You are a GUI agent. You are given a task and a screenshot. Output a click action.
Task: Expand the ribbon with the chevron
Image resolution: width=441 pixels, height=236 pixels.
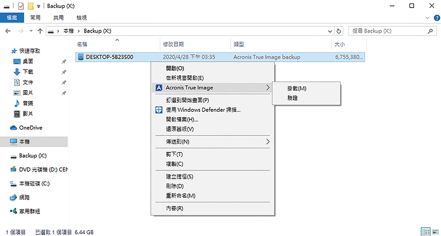[x=426, y=18]
